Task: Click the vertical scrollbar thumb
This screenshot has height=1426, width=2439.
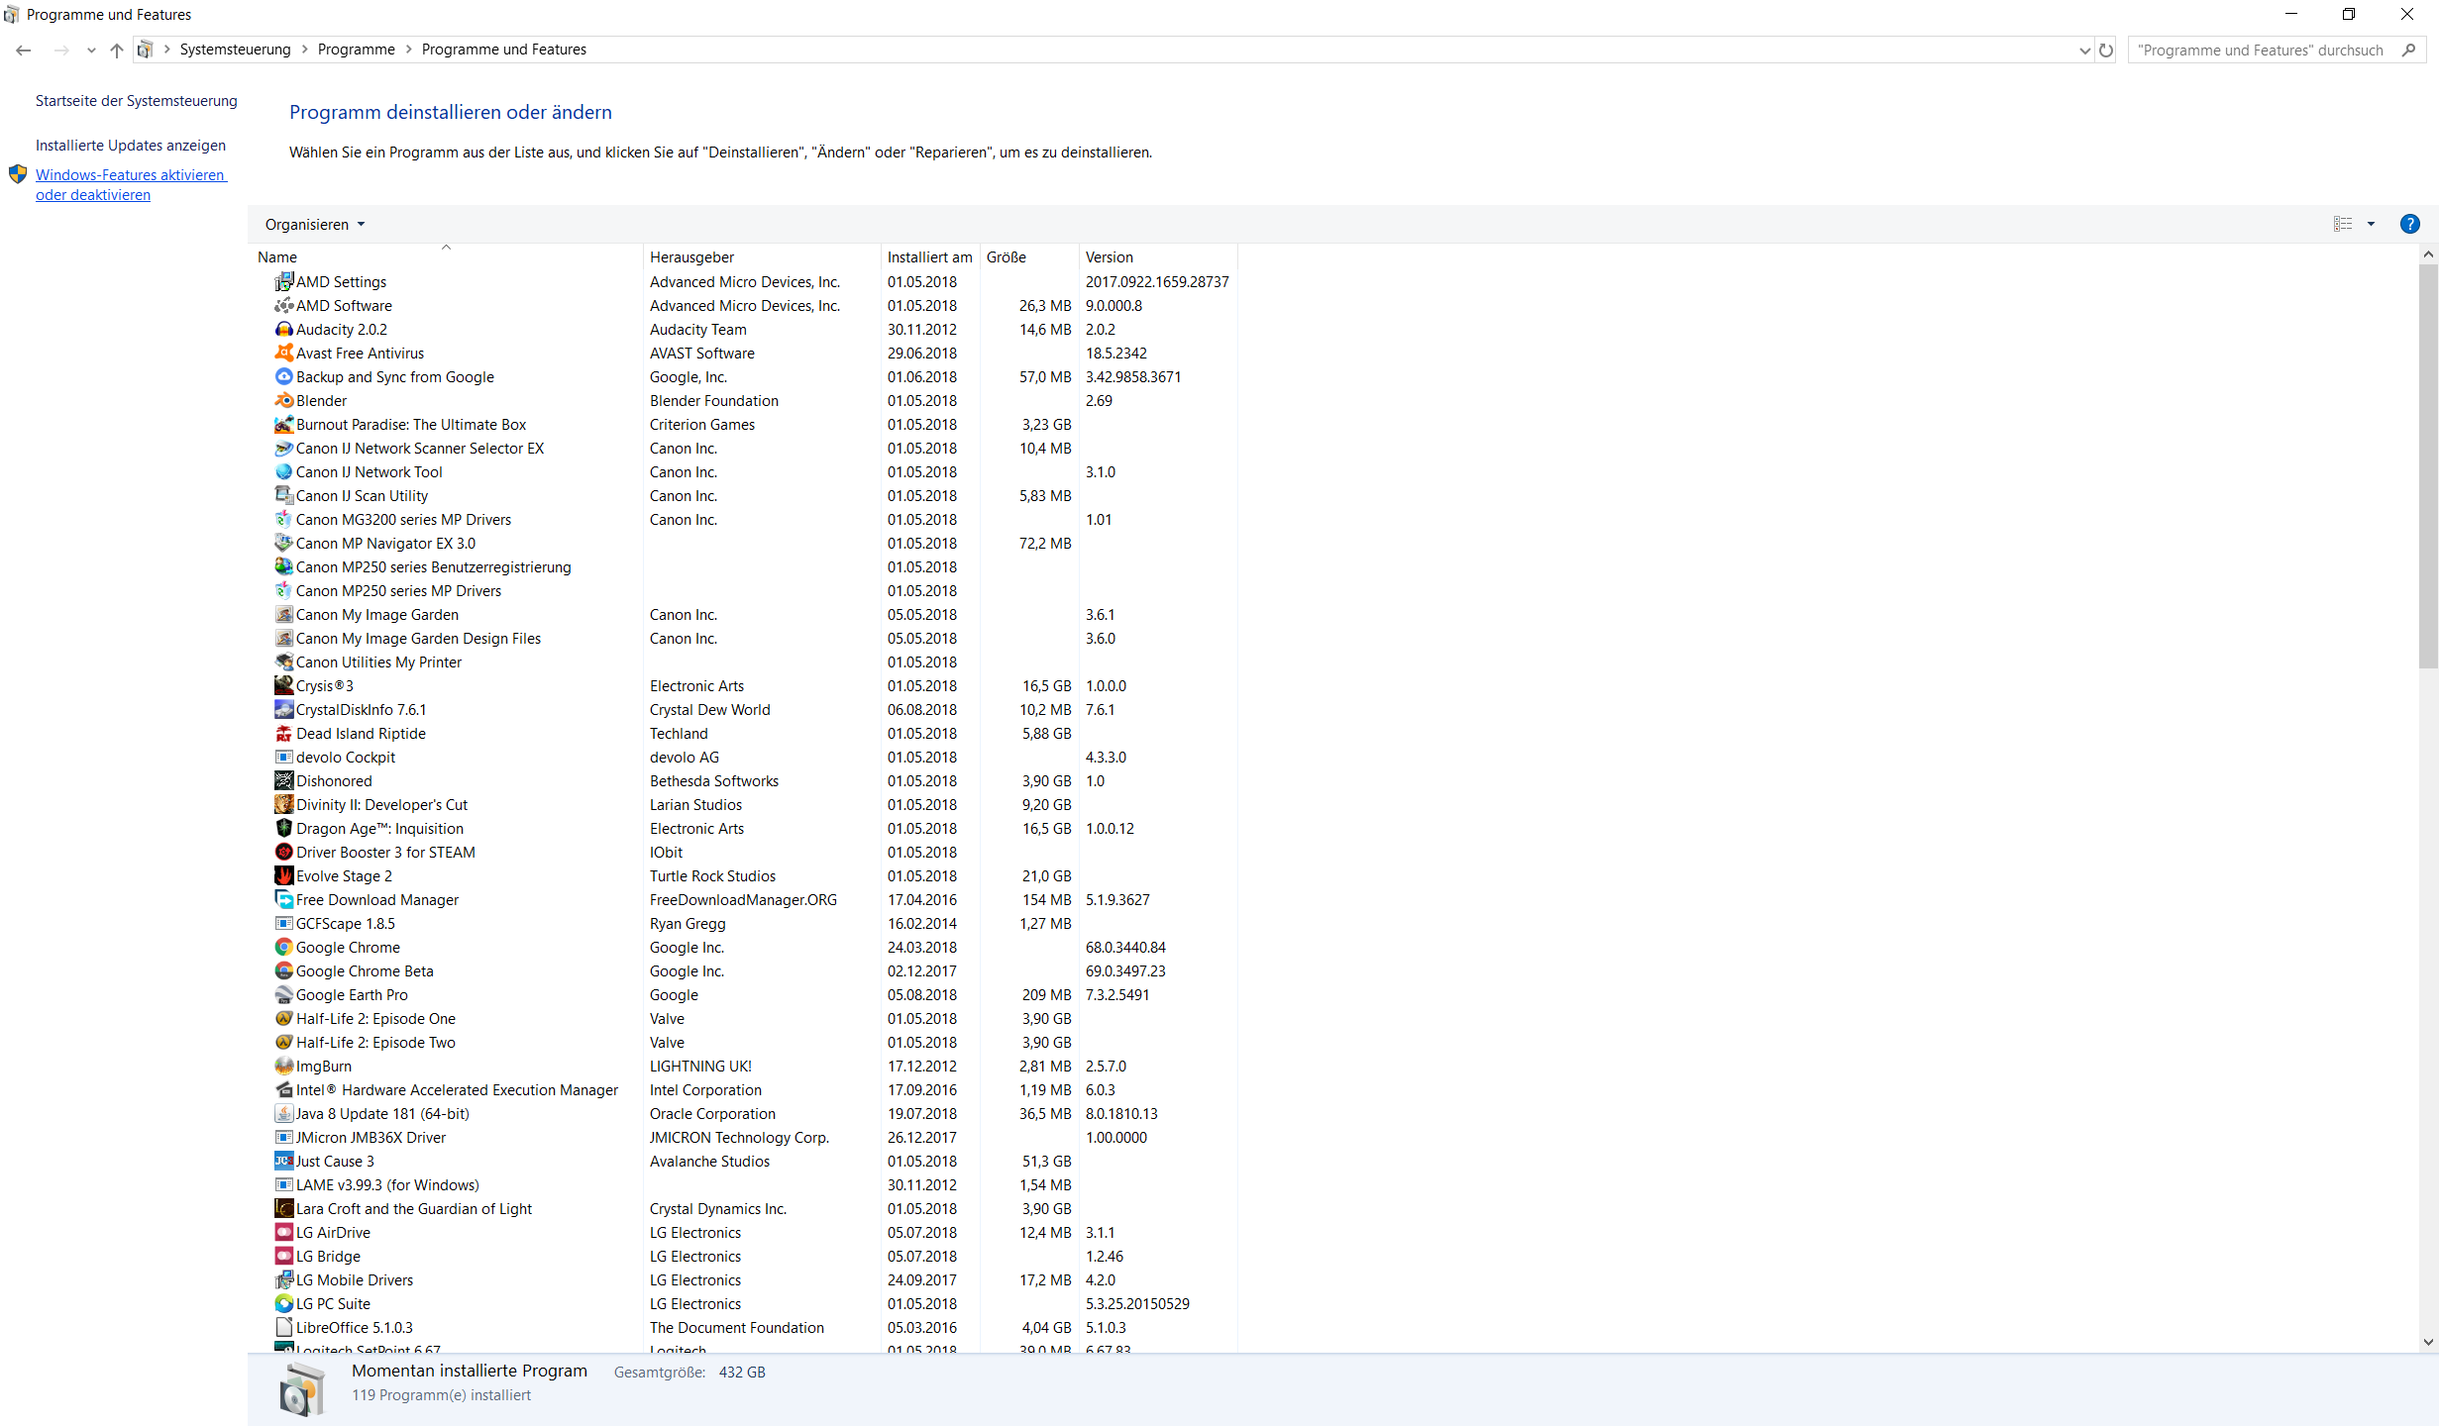Action: click(2428, 465)
